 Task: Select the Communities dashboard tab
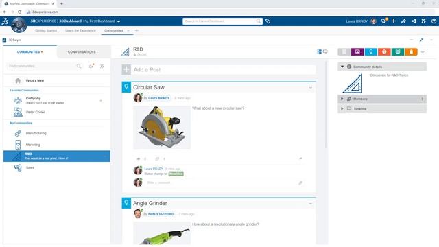pos(114,30)
